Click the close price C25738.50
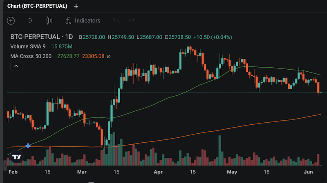Screen dimensions: 327x183 pos(178,37)
